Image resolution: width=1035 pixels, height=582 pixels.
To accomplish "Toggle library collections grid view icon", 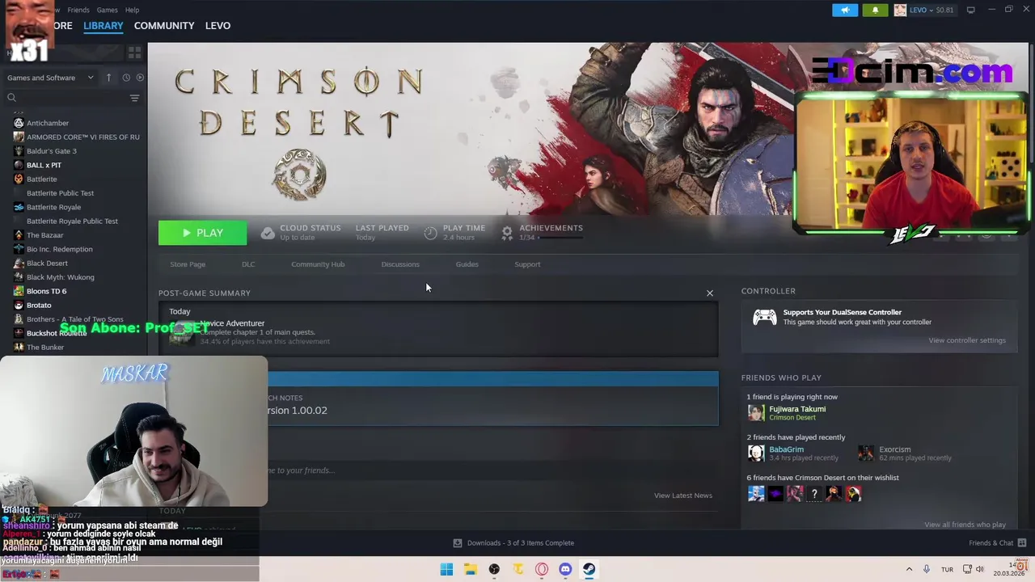I will (x=134, y=53).
